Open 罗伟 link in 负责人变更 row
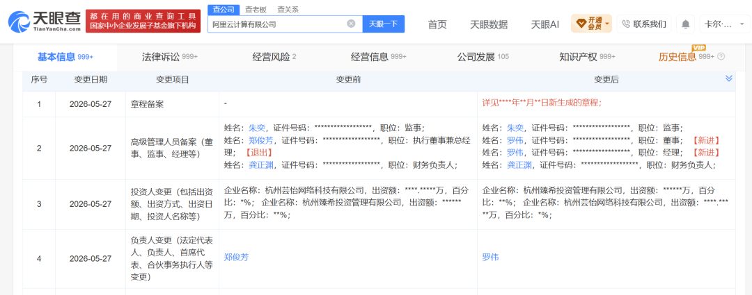The image size is (752, 295). tap(491, 258)
